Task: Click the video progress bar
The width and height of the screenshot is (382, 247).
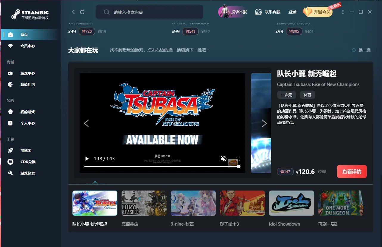Action: coord(162,166)
